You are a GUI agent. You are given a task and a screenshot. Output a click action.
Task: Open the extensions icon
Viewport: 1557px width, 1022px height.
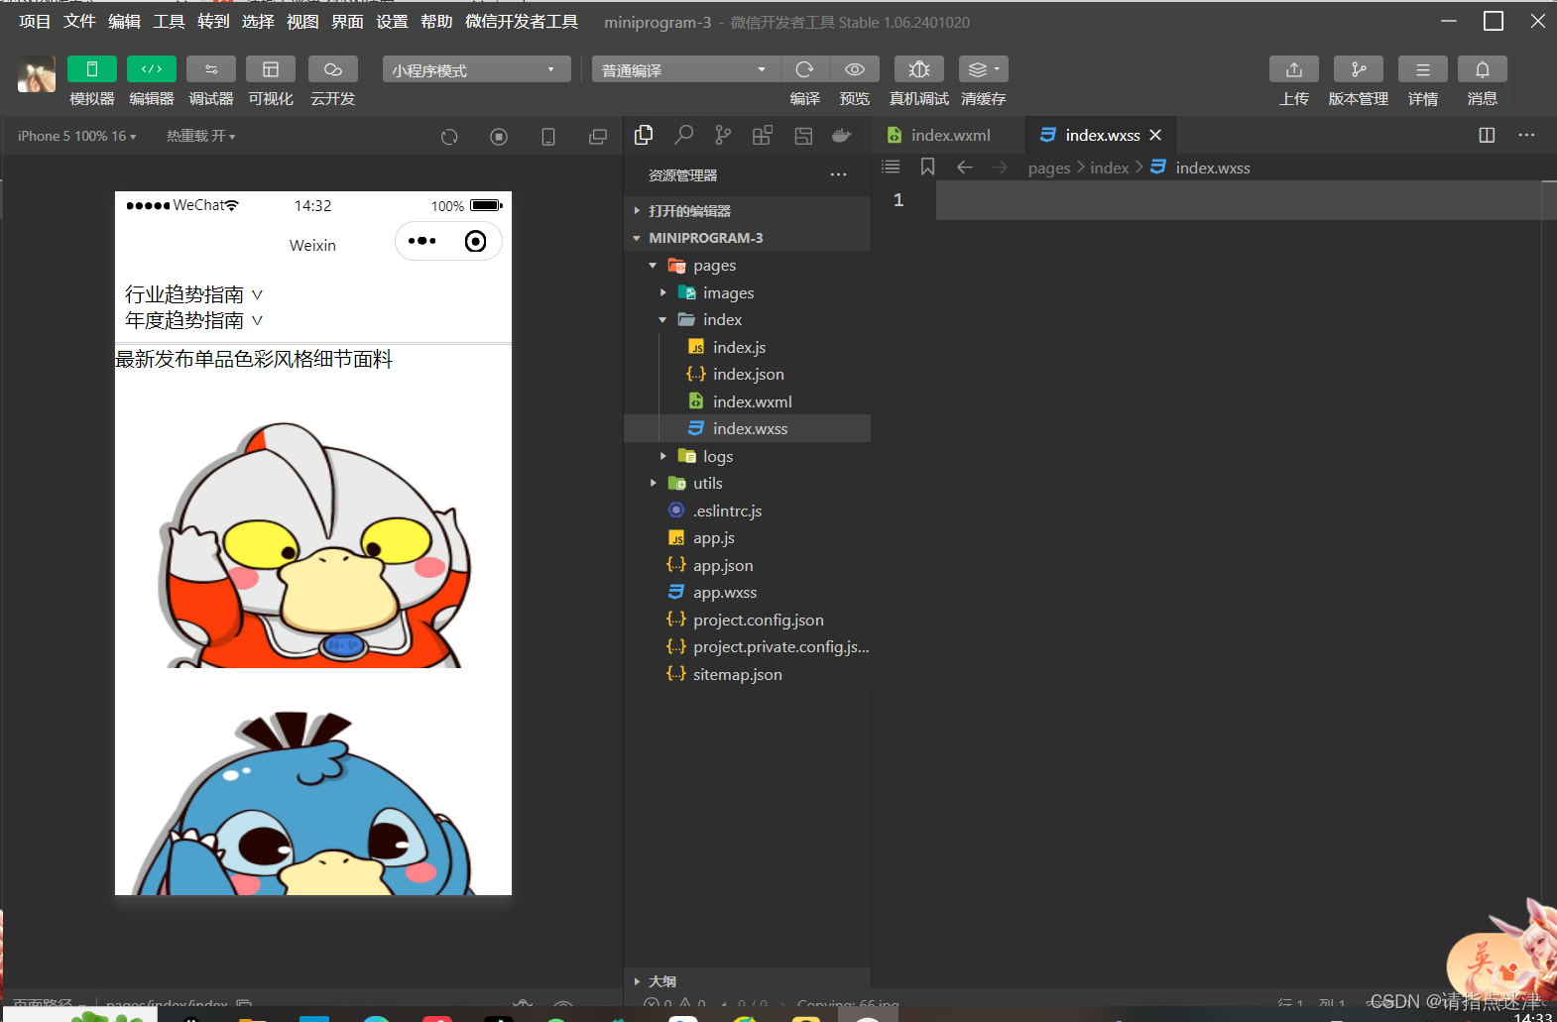pos(763,135)
